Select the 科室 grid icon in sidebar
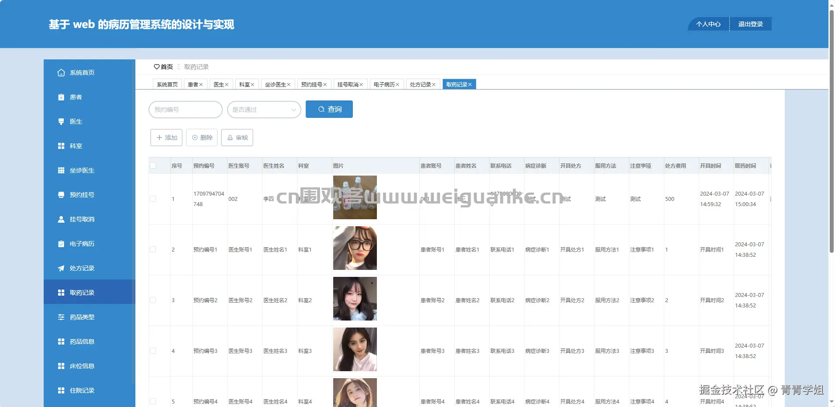Image resolution: width=835 pixels, height=407 pixels. 61,146
